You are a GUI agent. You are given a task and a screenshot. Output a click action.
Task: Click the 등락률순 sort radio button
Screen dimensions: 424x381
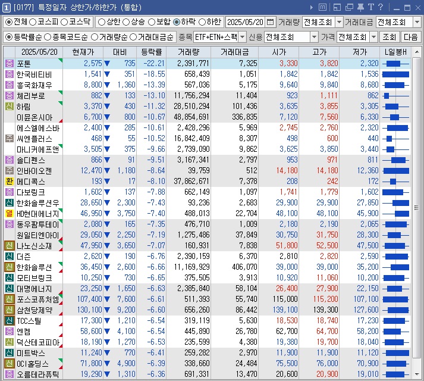(9, 37)
